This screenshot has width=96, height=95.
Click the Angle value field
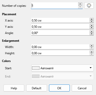[x=60, y=33]
